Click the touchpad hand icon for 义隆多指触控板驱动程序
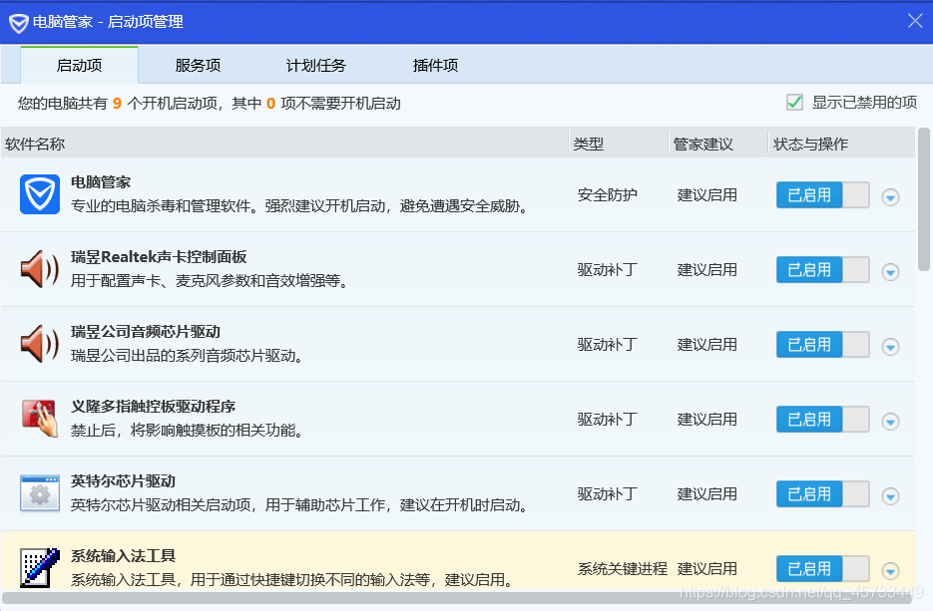The image size is (933, 611). [x=40, y=419]
